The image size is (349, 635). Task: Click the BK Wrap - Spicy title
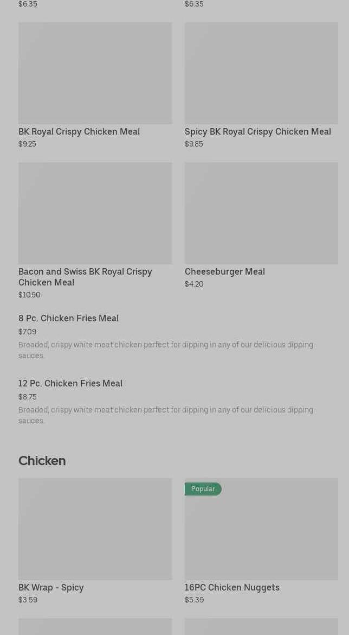51,587
